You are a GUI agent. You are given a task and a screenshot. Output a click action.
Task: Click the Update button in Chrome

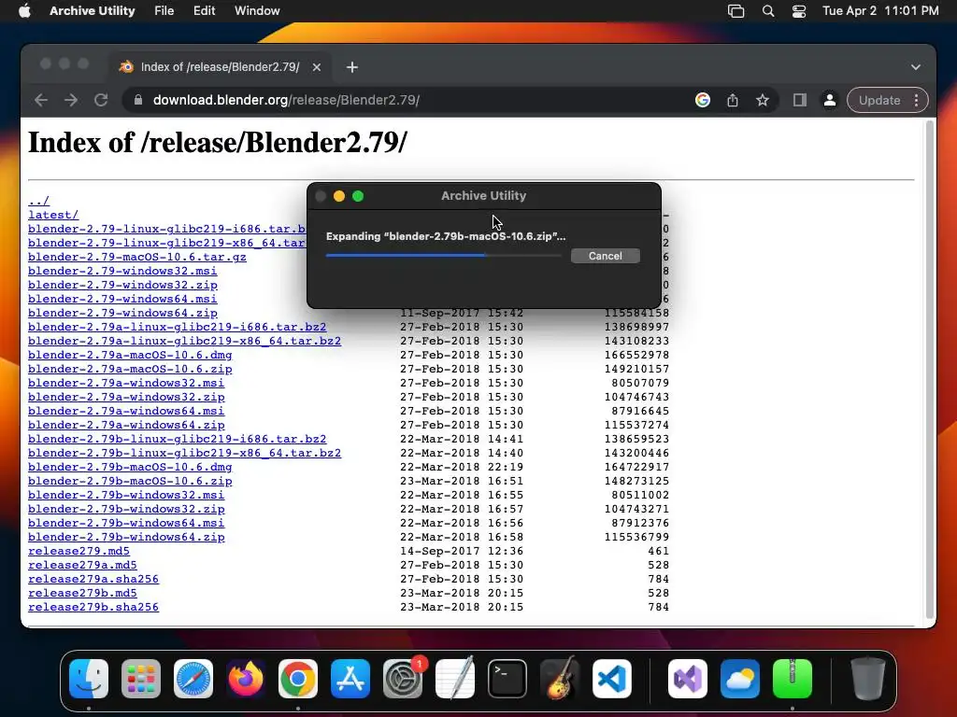click(879, 100)
